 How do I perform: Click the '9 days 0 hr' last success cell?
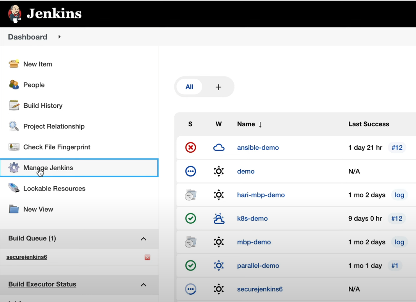click(365, 218)
